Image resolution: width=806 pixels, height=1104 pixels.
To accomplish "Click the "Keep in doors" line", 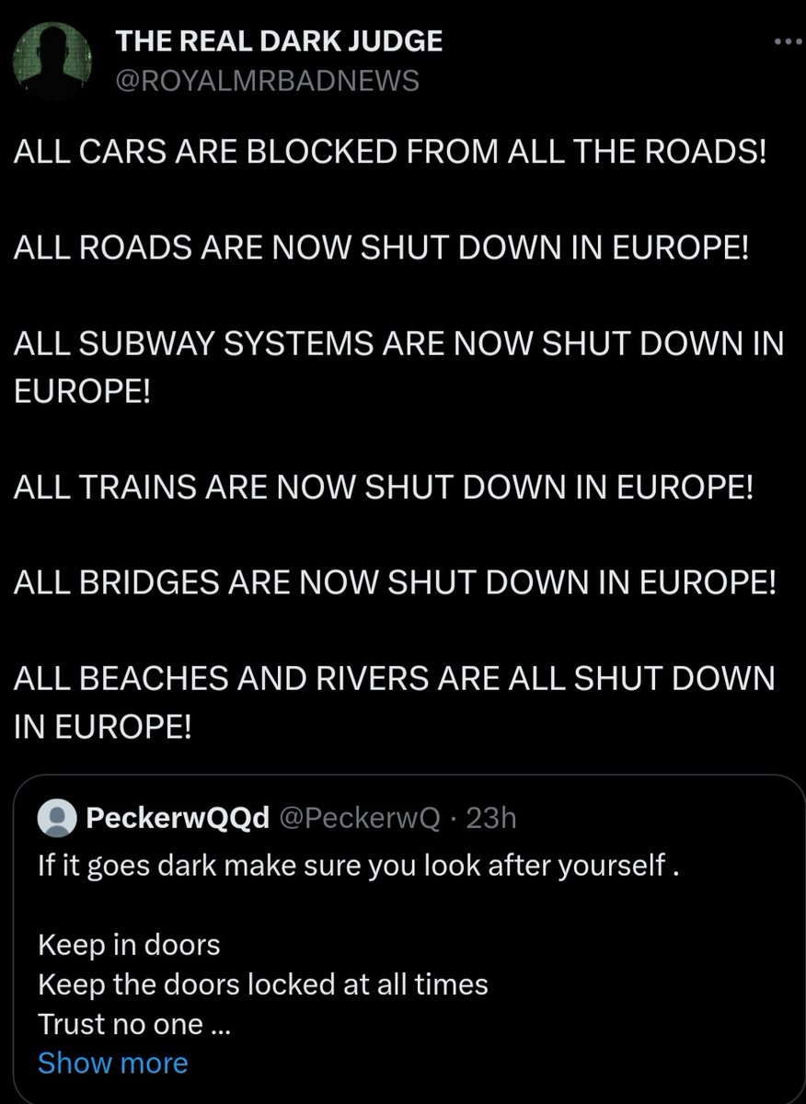I will (x=129, y=945).
